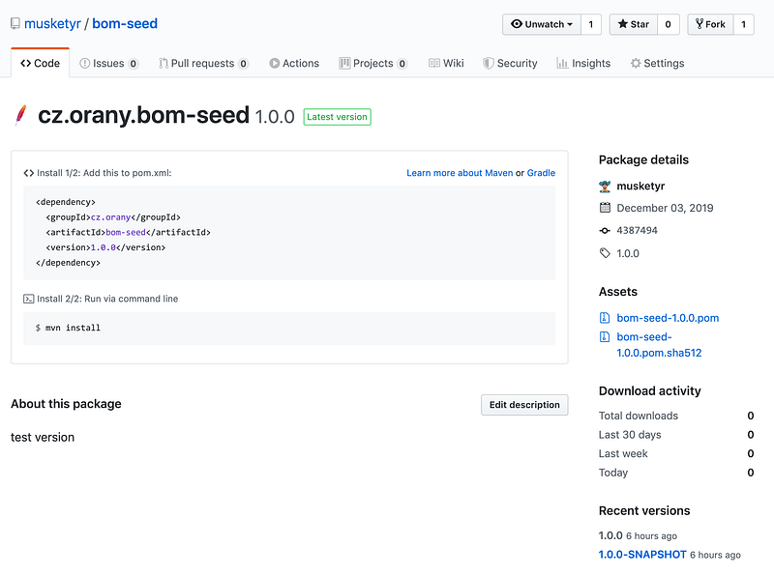This screenshot has height=575, width=774.
Task: Open the Actions tab
Action: coord(294,63)
